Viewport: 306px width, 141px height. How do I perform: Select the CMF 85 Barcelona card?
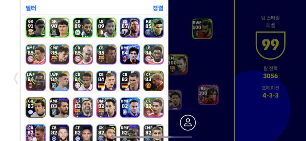click(59, 54)
